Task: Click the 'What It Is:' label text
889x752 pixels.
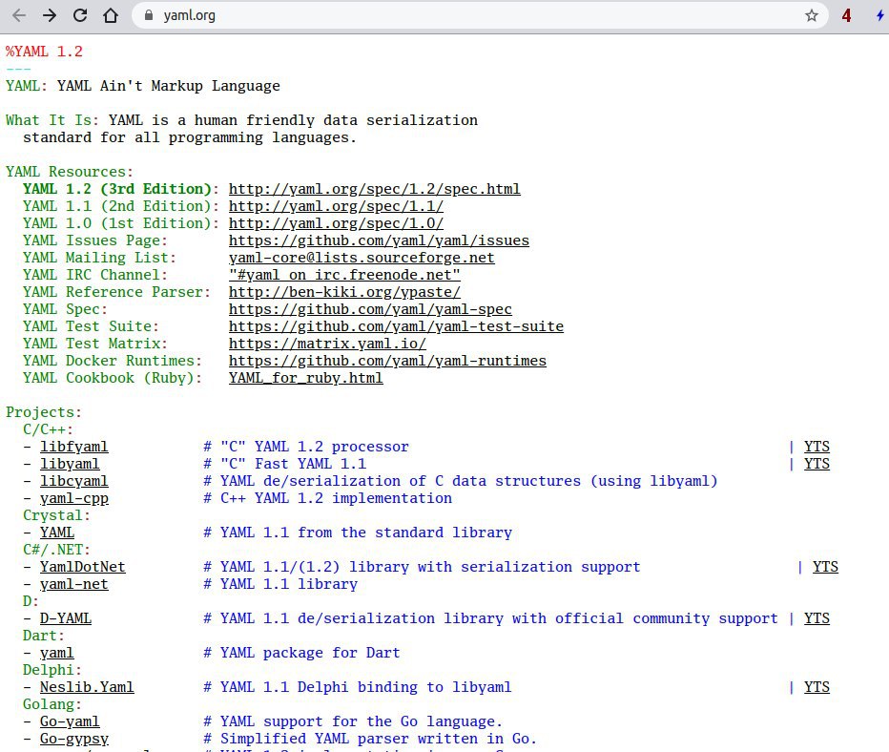Action: click(x=52, y=120)
